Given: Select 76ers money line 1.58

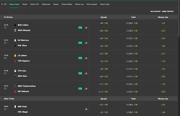Looking at the screenshot, I should (x=163, y=46).
